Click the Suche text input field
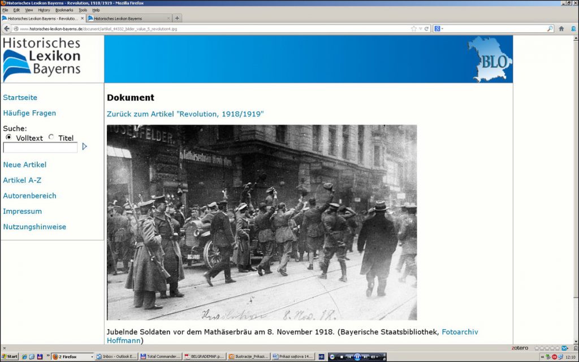 coord(40,148)
